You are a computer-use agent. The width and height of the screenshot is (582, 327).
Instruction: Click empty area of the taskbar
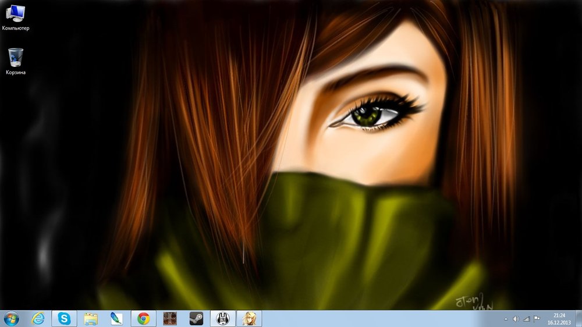pos(378,318)
